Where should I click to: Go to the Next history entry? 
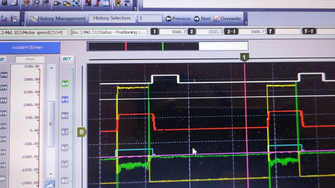tap(202, 19)
